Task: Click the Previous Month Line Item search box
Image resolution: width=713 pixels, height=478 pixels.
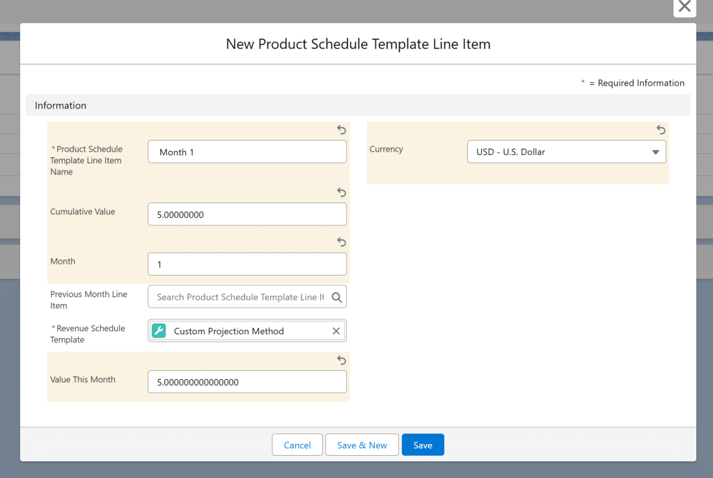Action: coord(240,297)
